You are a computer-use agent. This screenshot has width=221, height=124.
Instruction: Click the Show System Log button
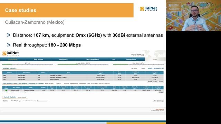click(158, 101)
